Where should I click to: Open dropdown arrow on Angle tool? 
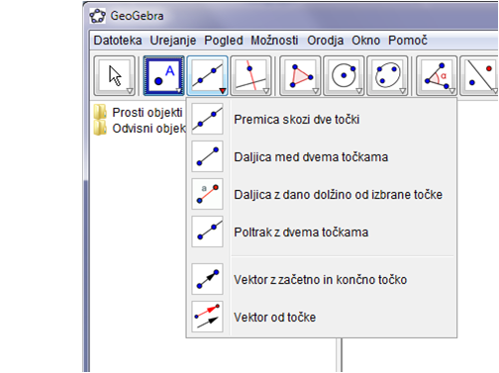[452, 91]
